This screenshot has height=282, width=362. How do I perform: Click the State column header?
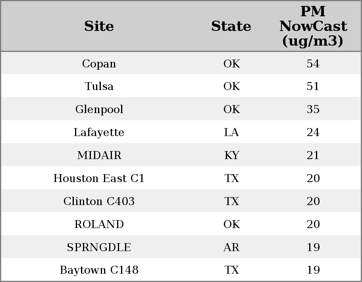[231, 27]
